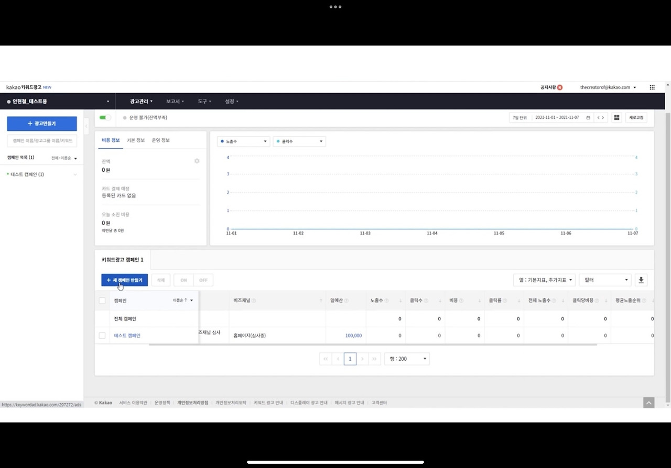Click the table horizontal scrollbar
The height and width of the screenshot is (468, 671).
[373, 344]
